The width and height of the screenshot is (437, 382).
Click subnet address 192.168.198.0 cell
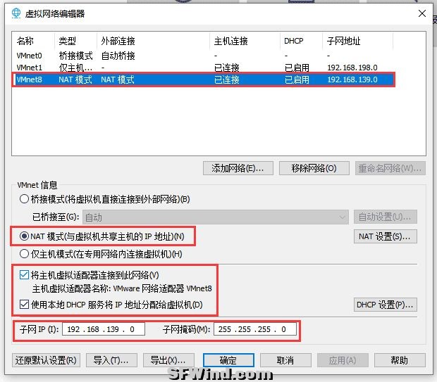click(352, 68)
